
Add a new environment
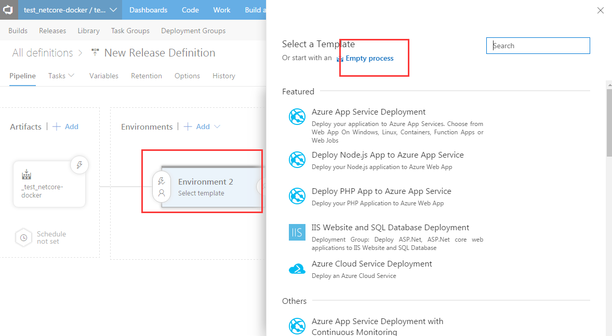[x=197, y=127]
